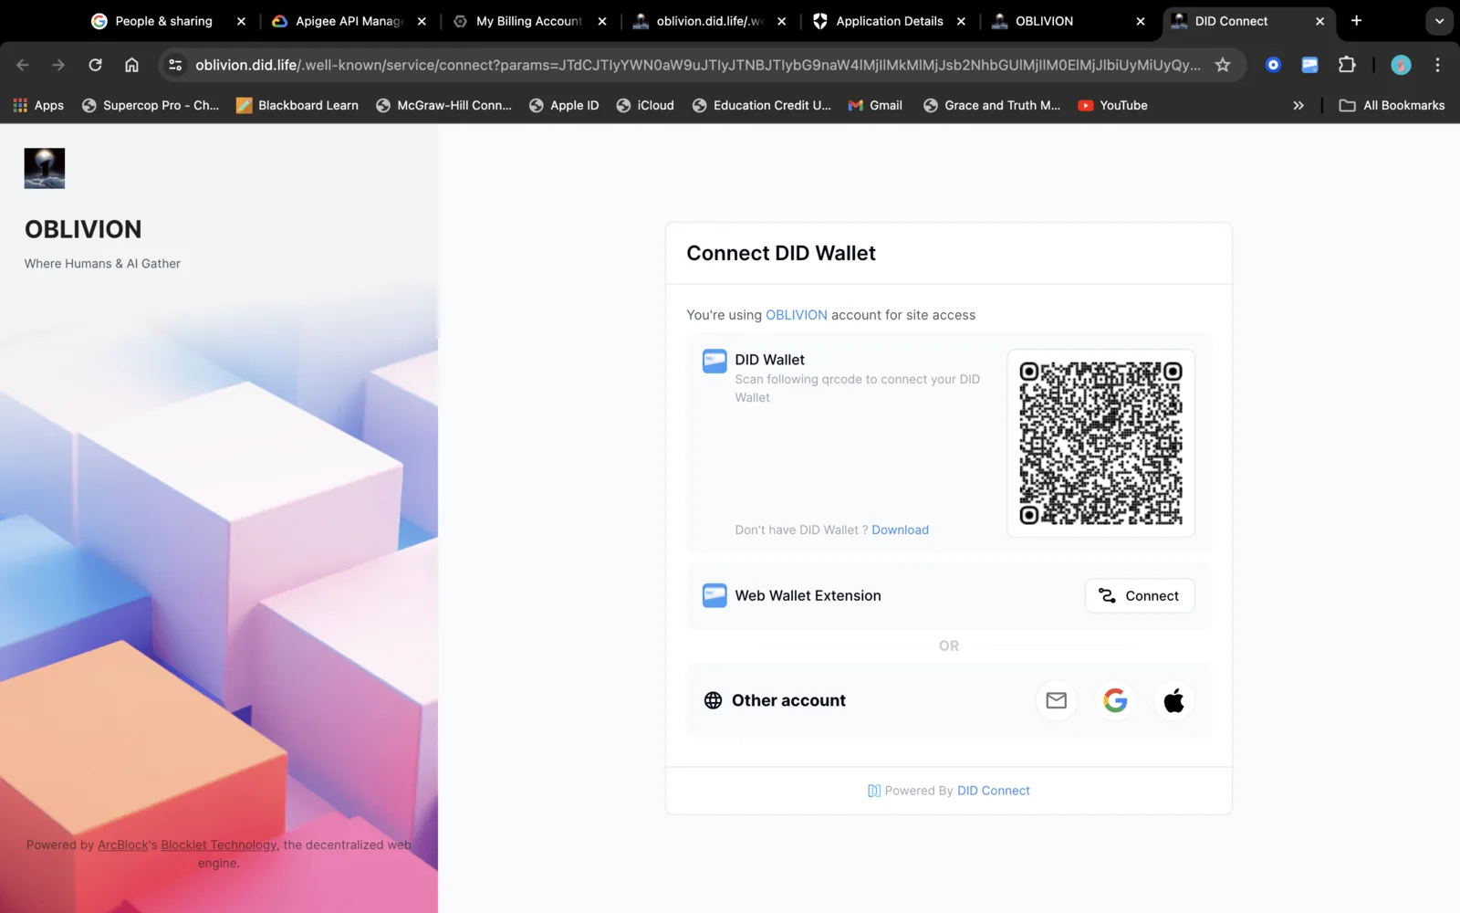Open the YouTube bookmark
Screen dimensions: 1460x913
(x=1112, y=105)
